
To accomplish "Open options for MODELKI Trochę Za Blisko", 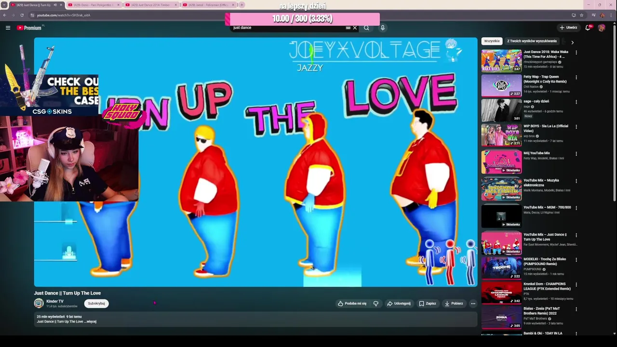I will 576,260.
